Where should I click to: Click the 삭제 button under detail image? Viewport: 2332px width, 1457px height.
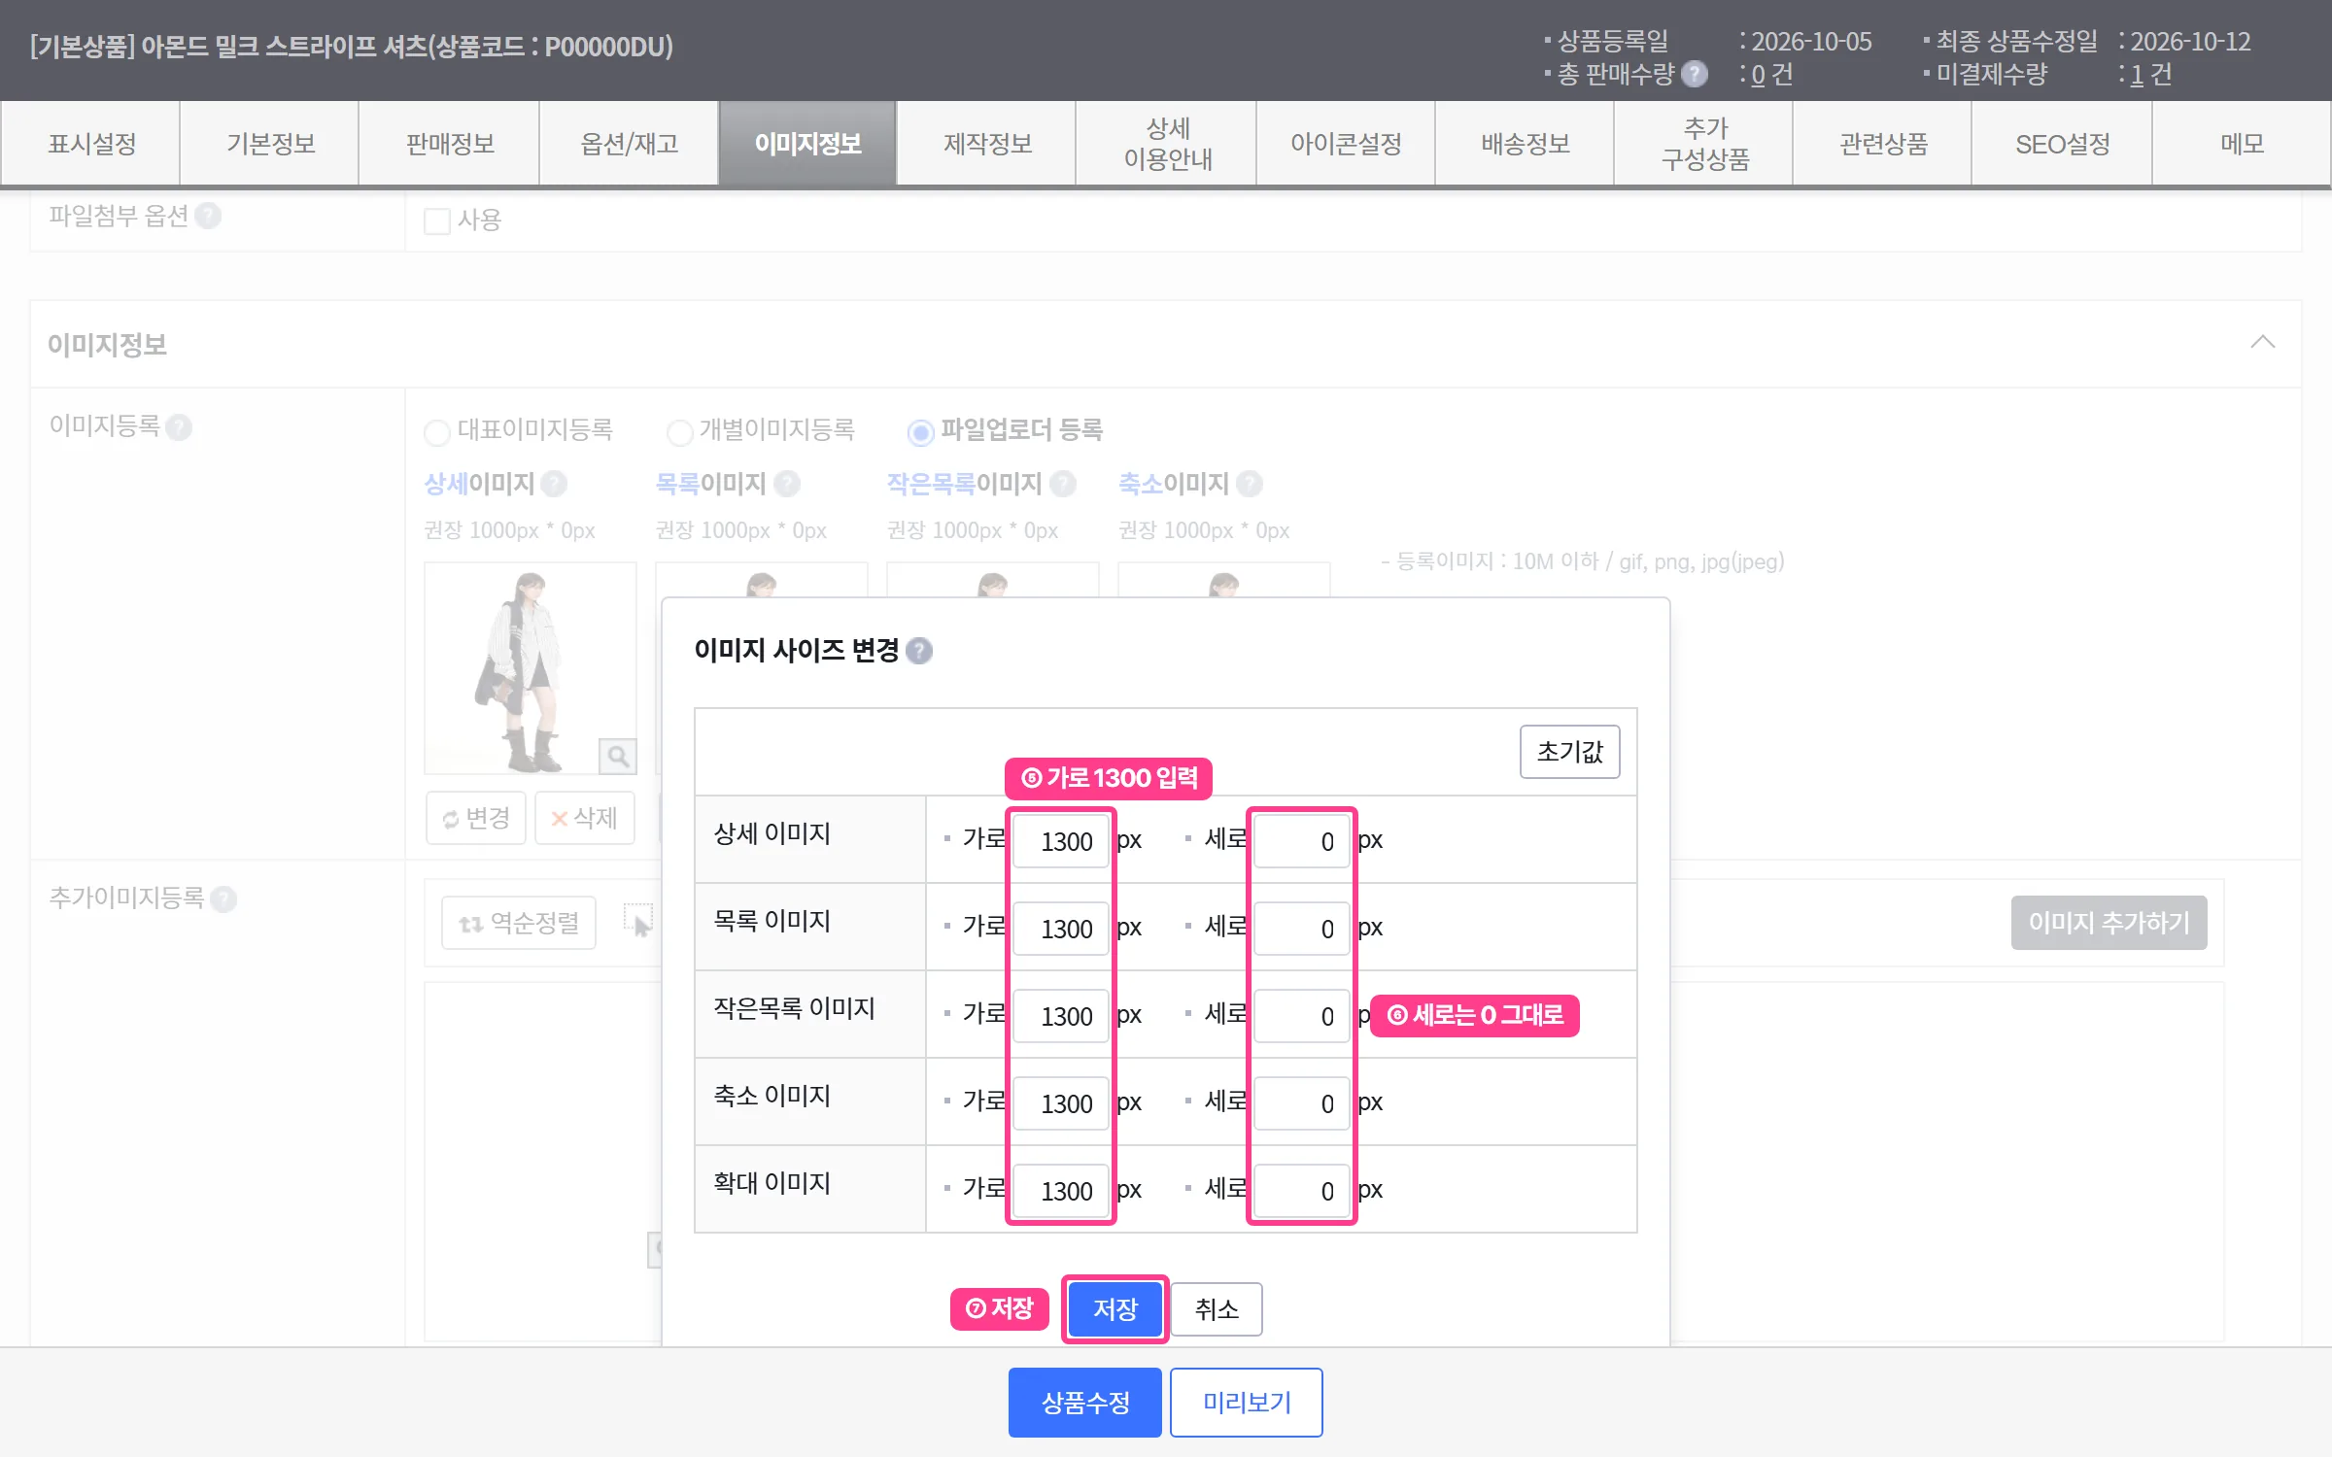point(585,818)
